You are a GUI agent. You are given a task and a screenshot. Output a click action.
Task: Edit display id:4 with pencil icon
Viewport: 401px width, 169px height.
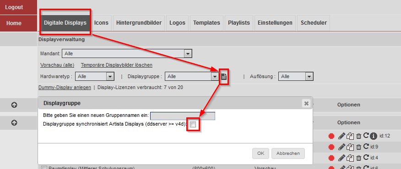341,158
